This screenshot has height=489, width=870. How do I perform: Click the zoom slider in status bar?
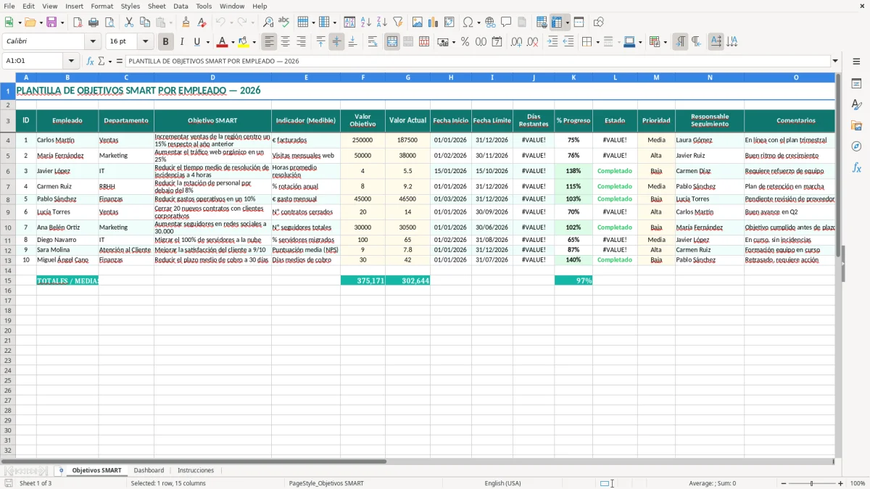[812, 483]
